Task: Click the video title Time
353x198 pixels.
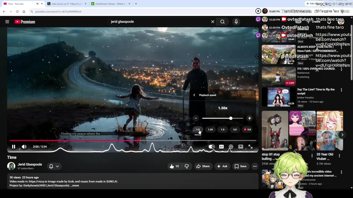Action: [x=12, y=157]
